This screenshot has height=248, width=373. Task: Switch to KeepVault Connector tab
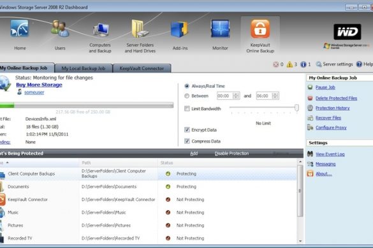pos(142,68)
